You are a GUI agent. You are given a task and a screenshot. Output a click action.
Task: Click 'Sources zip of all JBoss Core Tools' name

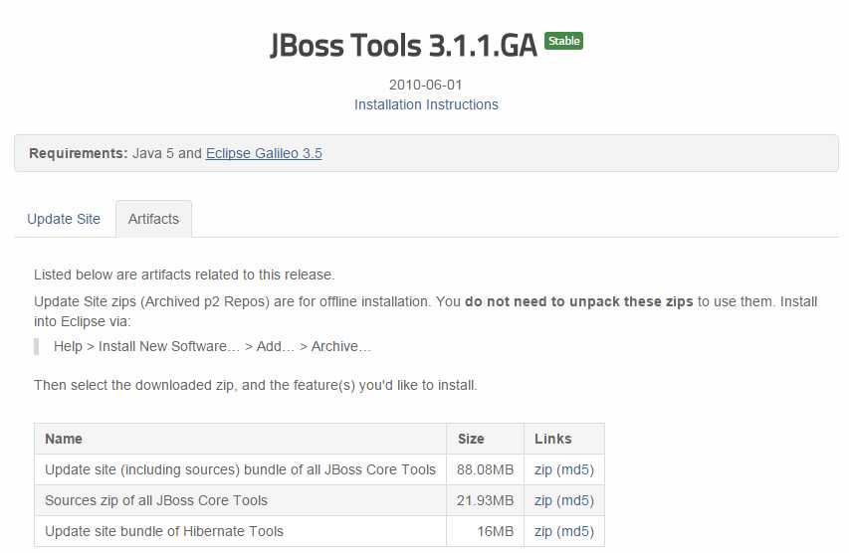pos(156,500)
